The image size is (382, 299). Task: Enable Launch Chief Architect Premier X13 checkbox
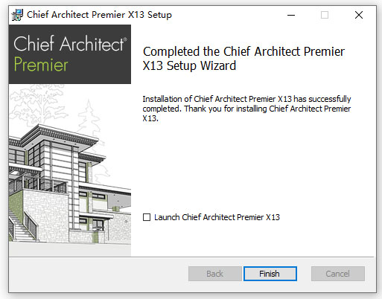click(x=147, y=217)
